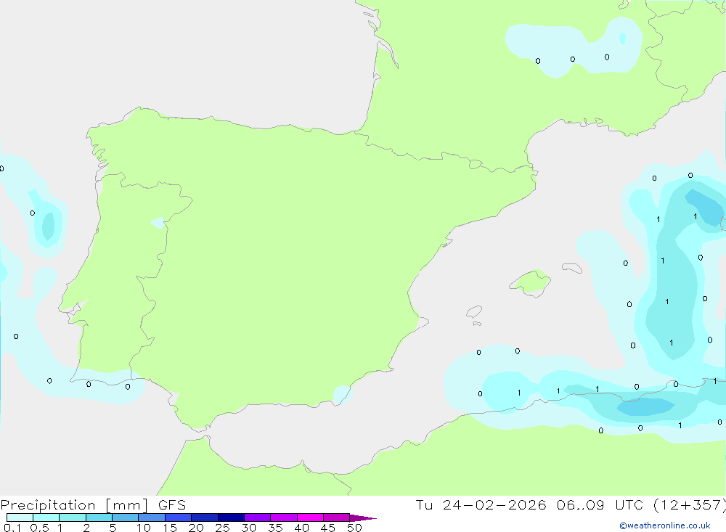Click the legend label '25'

[x=222, y=528]
